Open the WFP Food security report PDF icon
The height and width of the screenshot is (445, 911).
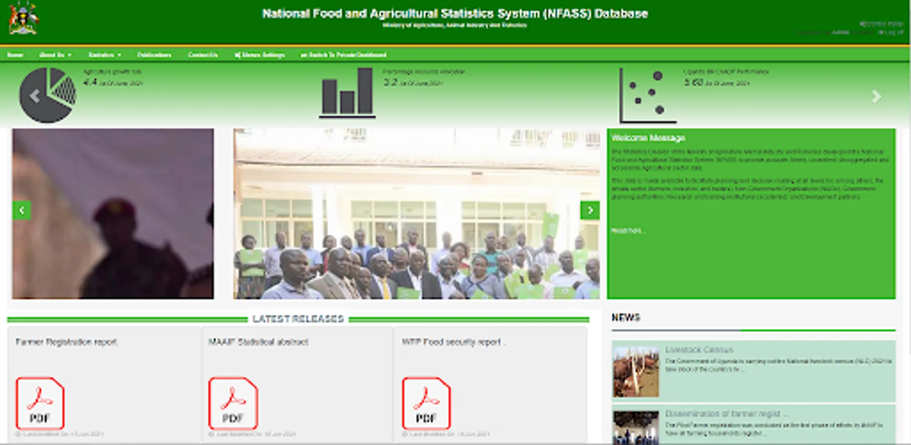(426, 403)
